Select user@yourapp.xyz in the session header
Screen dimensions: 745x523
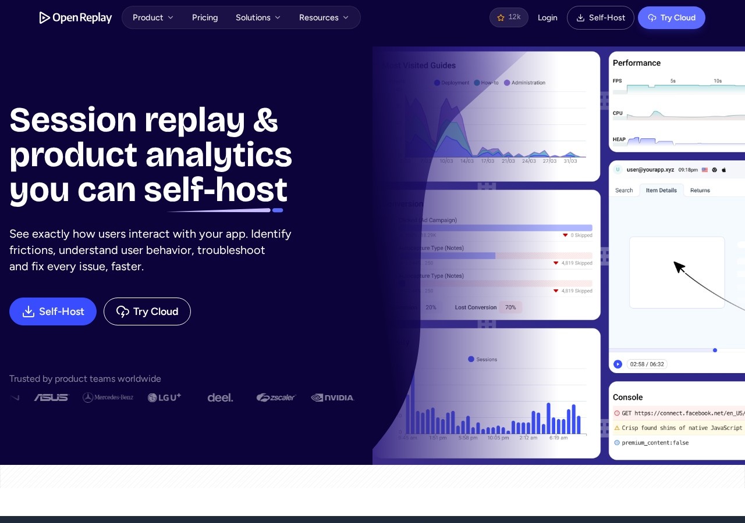(650, 170)
